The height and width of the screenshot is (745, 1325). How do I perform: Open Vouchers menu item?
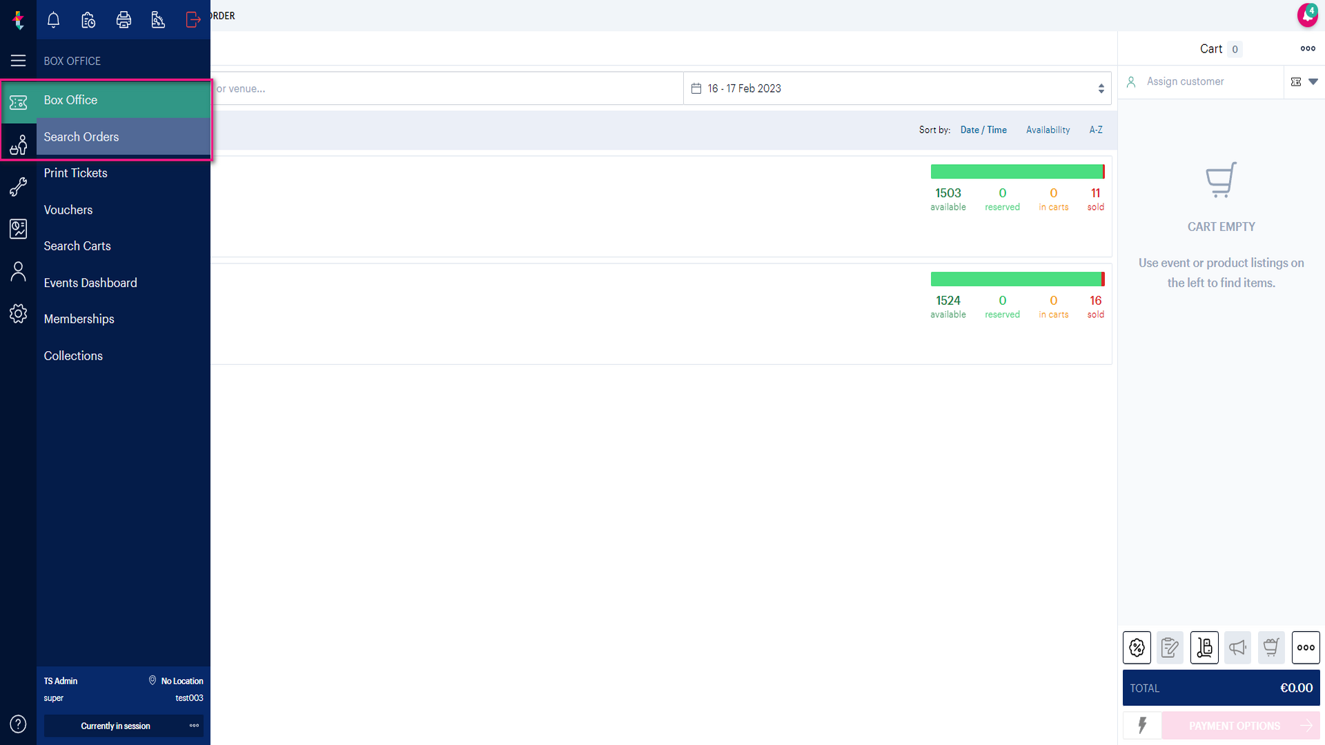click(68, 210)
